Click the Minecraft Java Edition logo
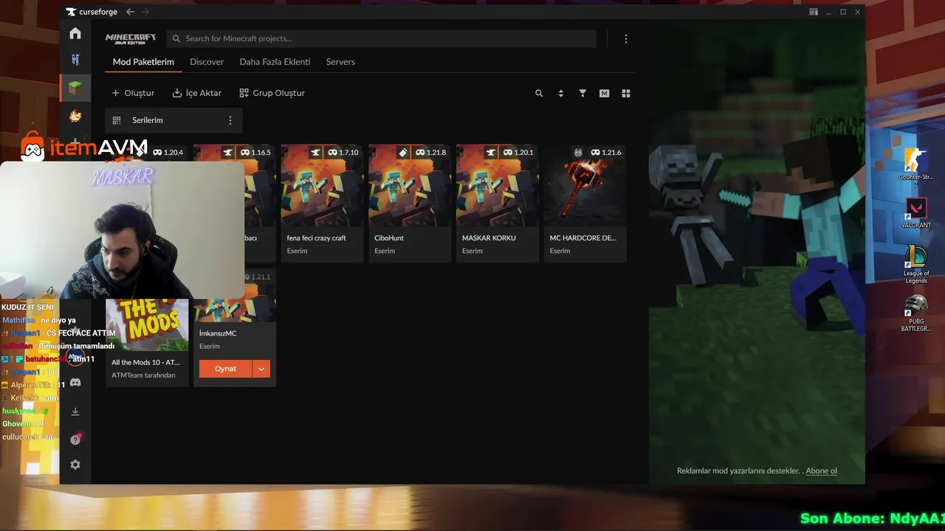Image resolution: width=945 pixels, height=531 pixels. click(x=131, y=39)
